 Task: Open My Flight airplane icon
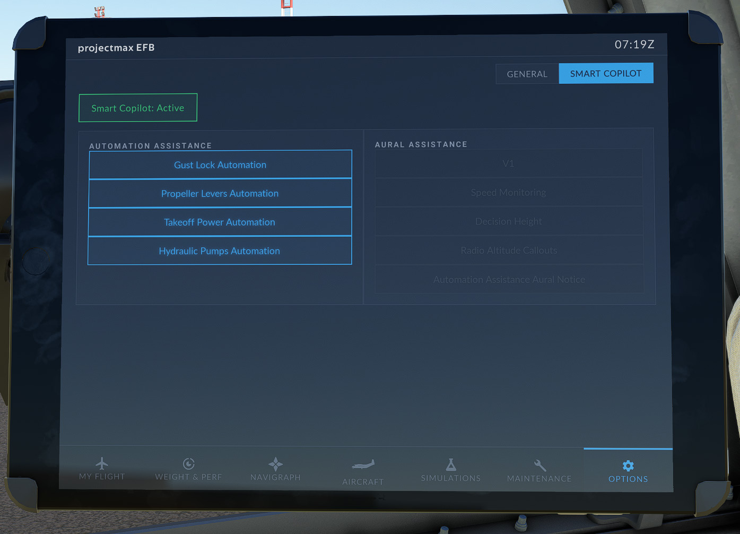(102, 463)
